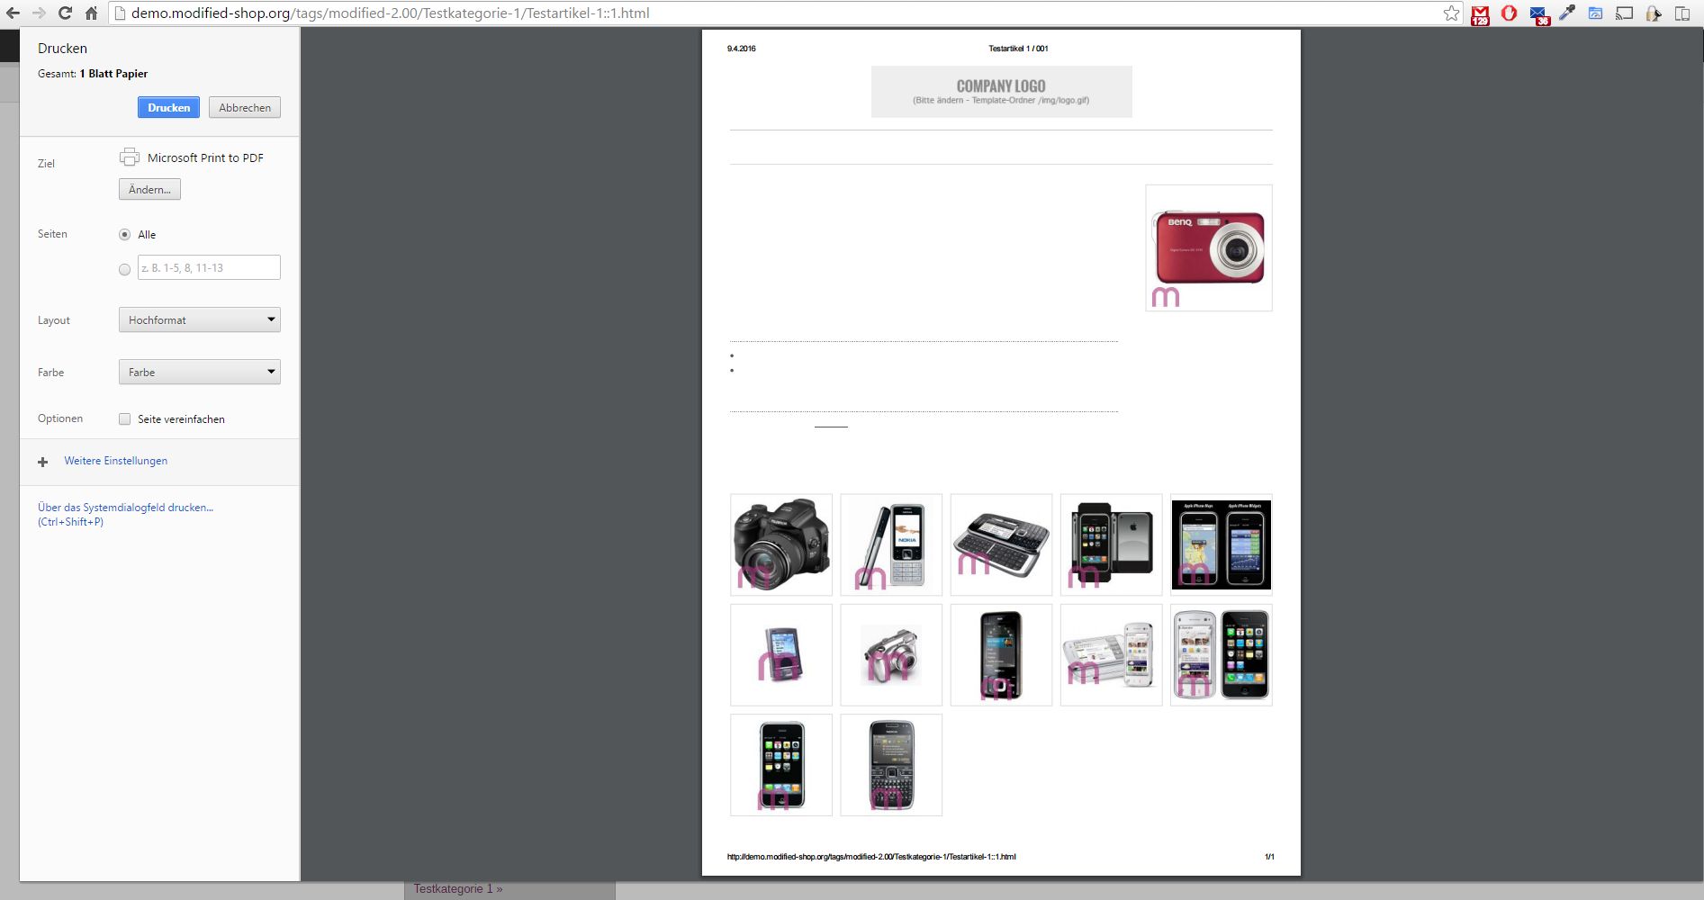Image resolution: width=1704 pixels, height=900 pixels.
Task: Open the blue mail extension showing 36
Action: pos(1538,14)
